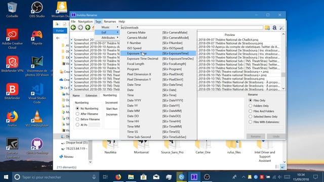Switch to the Name tab
Image resolution: width=324 pixels, height=182 pixels.
pos(76,96)
